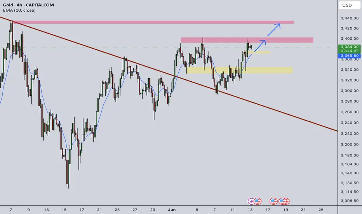This screenshot has width=362, height=214.
Task: Click the 3,148.00 price axis label
Action: (350, 173)
